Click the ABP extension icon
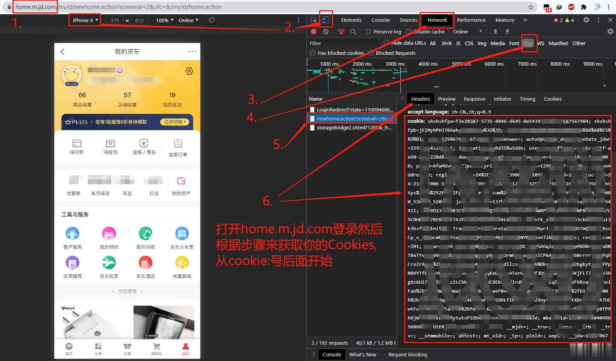The image size is (616, 361). pos(571,7)
